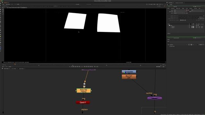Collapse the Roto properties panel arrow
205x115 pixels.
pos(168,6)
